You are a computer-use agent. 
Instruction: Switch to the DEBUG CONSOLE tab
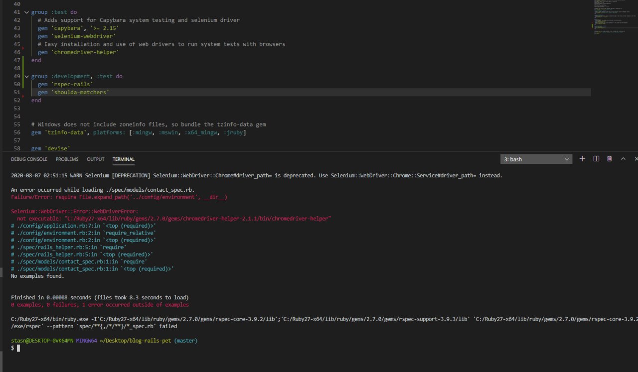pyautogui.click(x=29, y=159)
